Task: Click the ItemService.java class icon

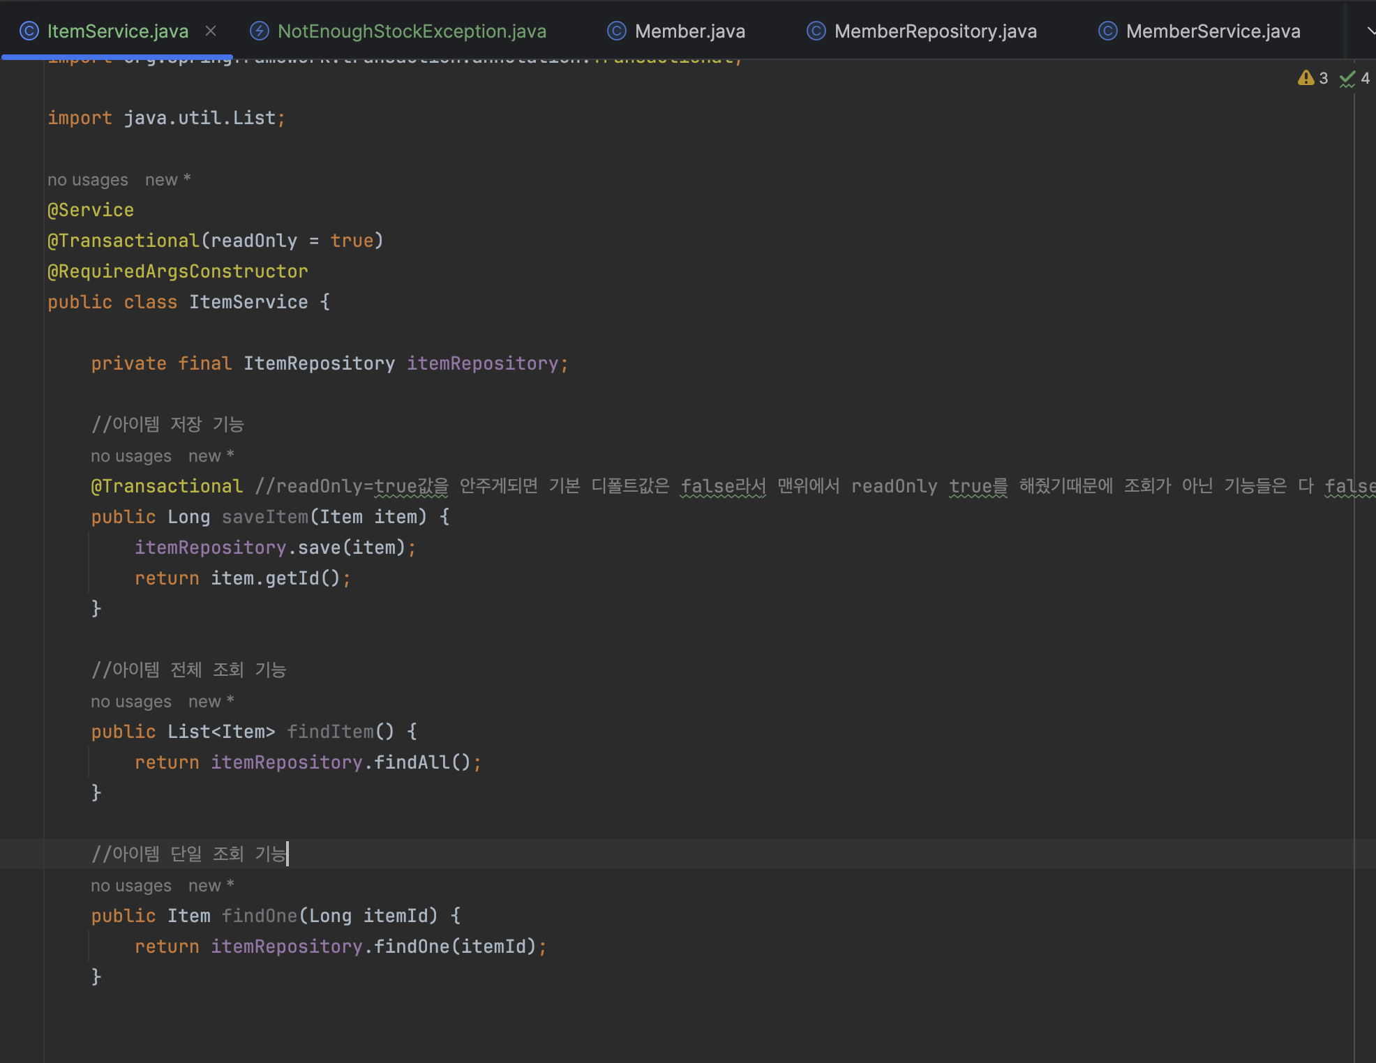Action: [29, 31]
